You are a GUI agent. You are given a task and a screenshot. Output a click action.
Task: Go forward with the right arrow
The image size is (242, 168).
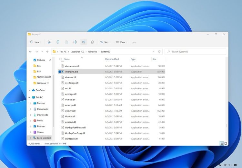click(36, 52)
